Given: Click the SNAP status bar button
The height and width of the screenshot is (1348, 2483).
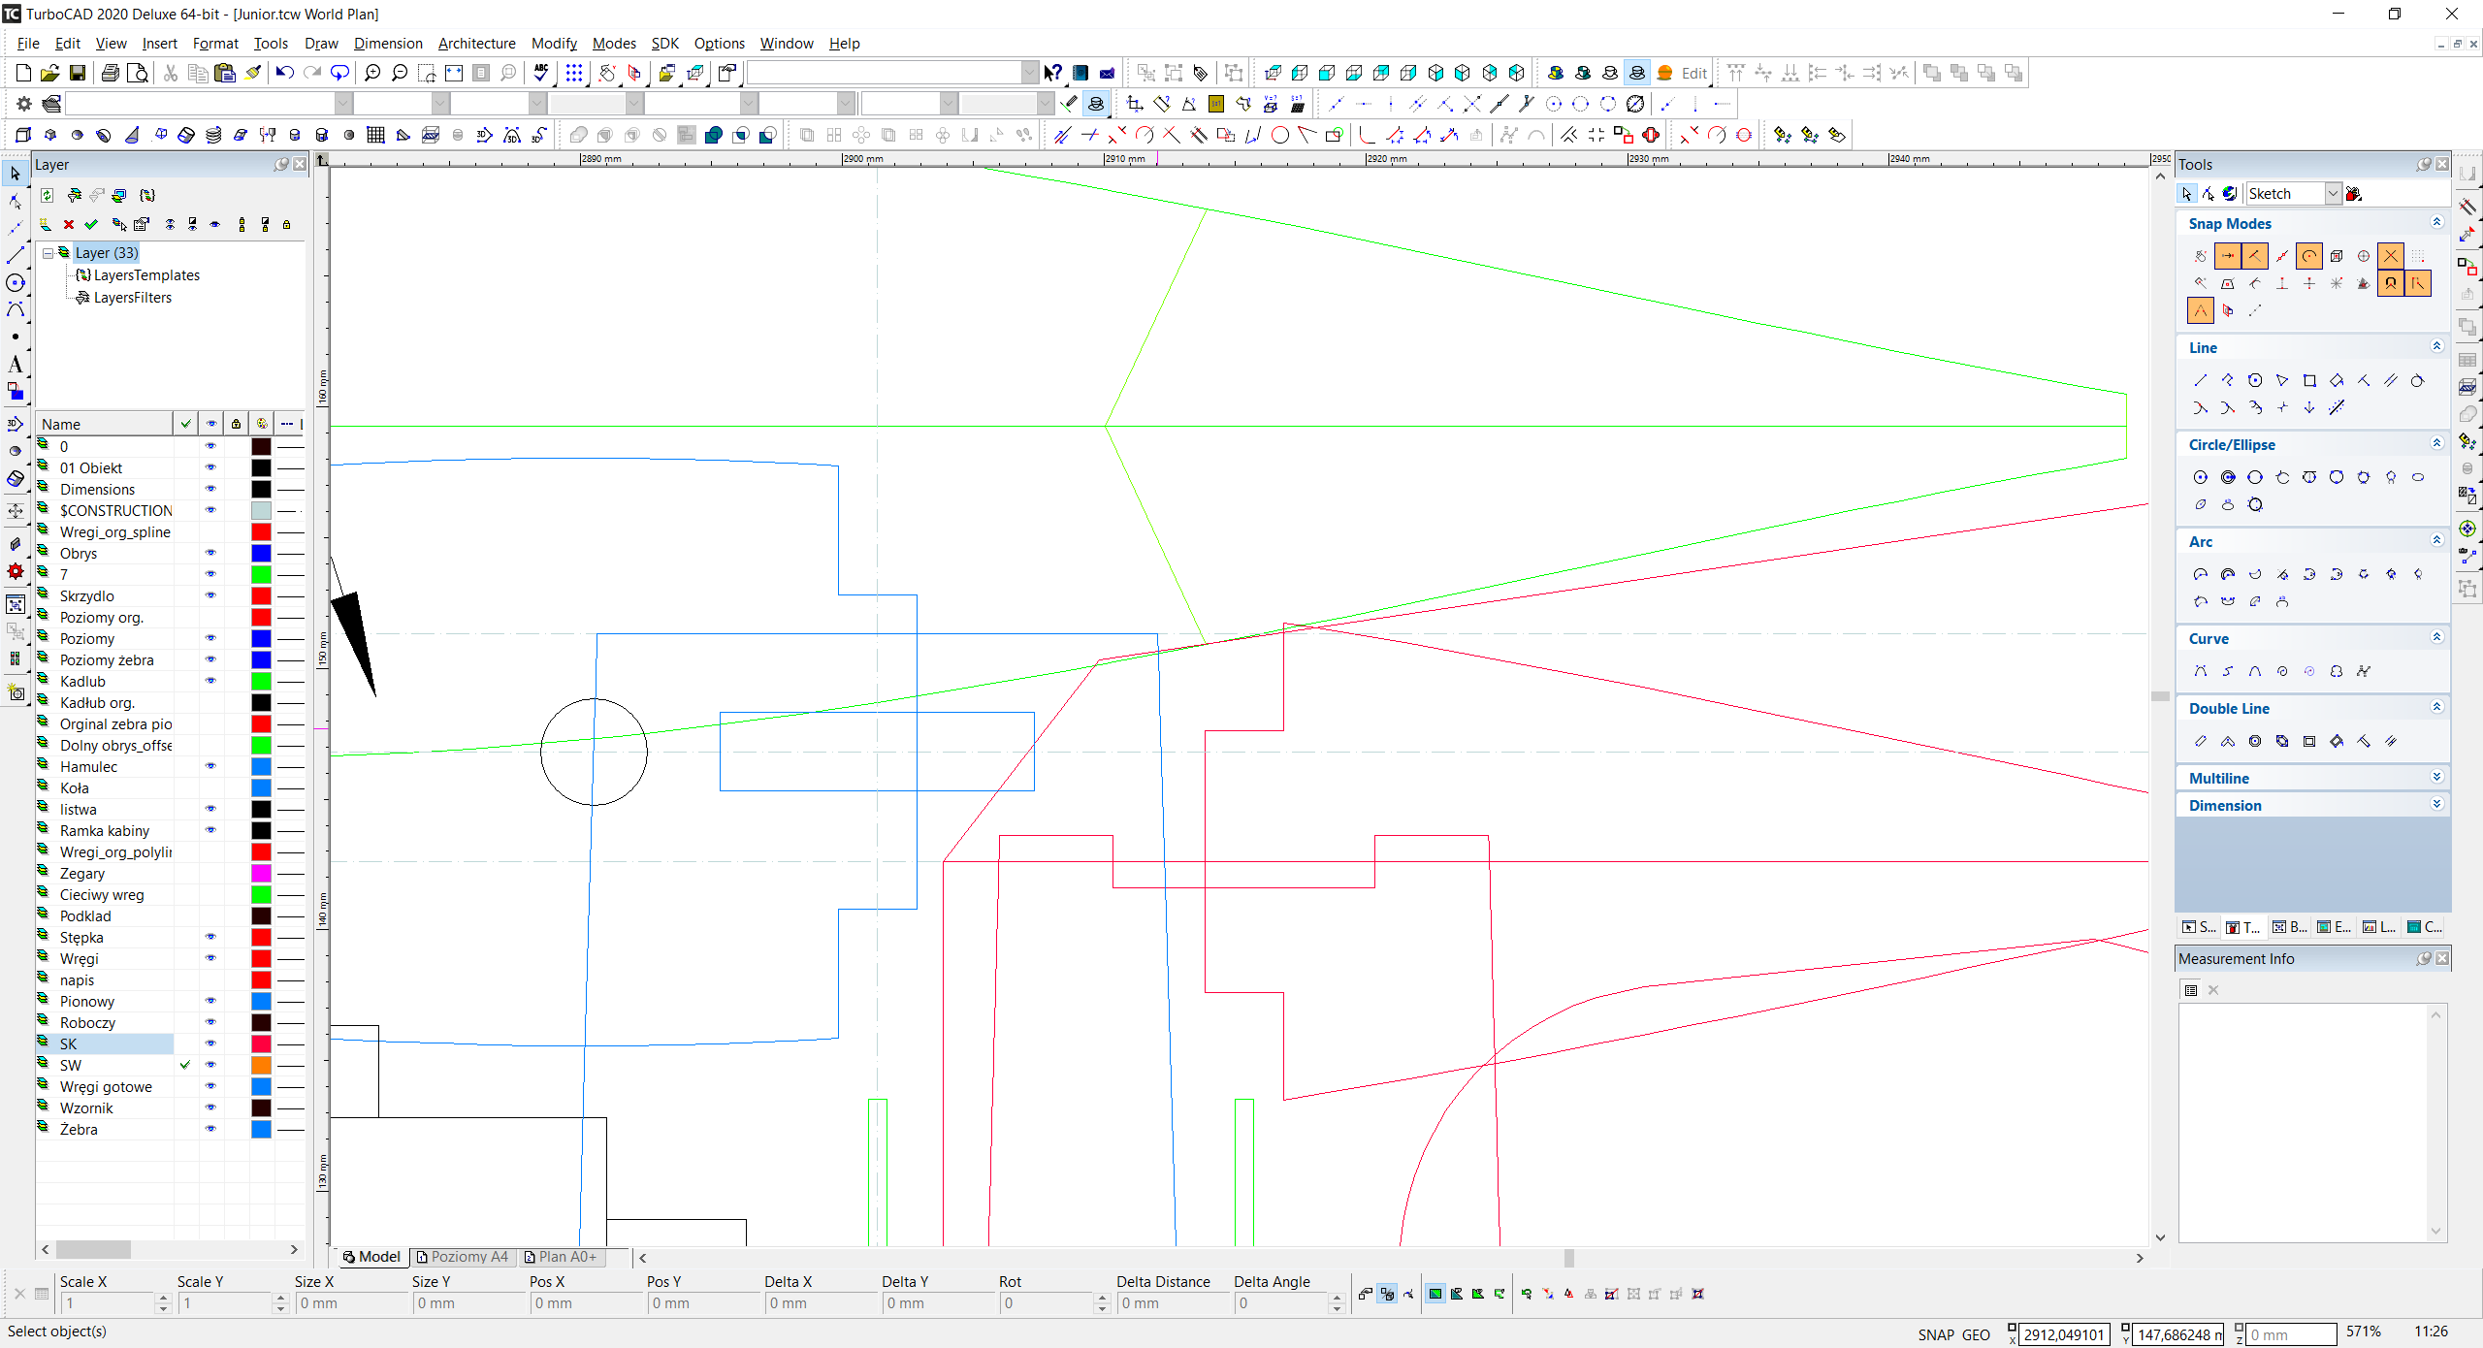Looking at the screenshot, I should coord(1935,1334).
